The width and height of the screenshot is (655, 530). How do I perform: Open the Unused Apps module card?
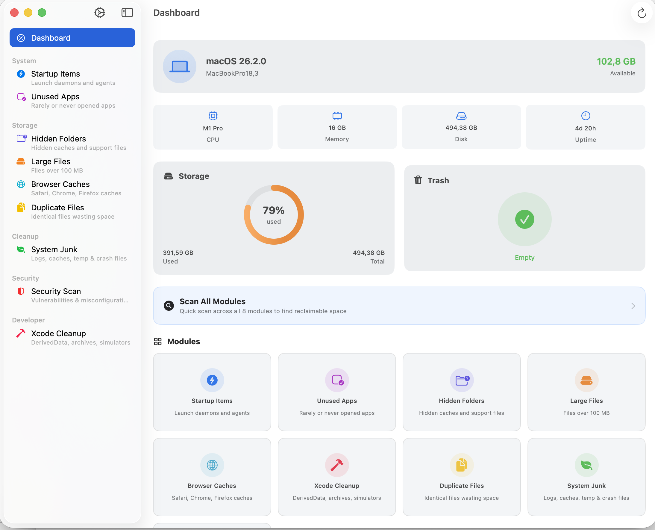pos(337,392)
